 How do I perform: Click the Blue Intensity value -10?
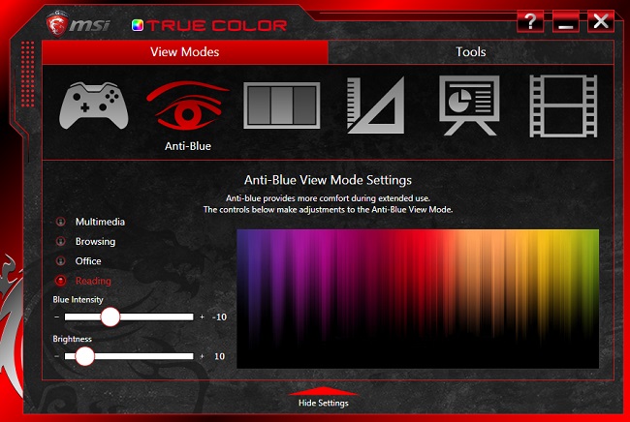219,316
